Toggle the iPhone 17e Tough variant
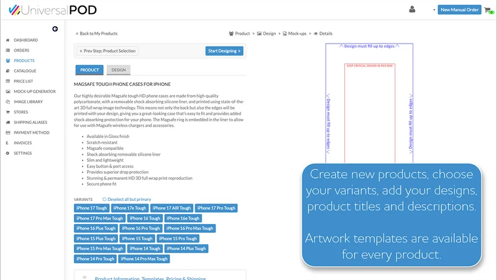497x280 pixels. (x=130, y=208)
